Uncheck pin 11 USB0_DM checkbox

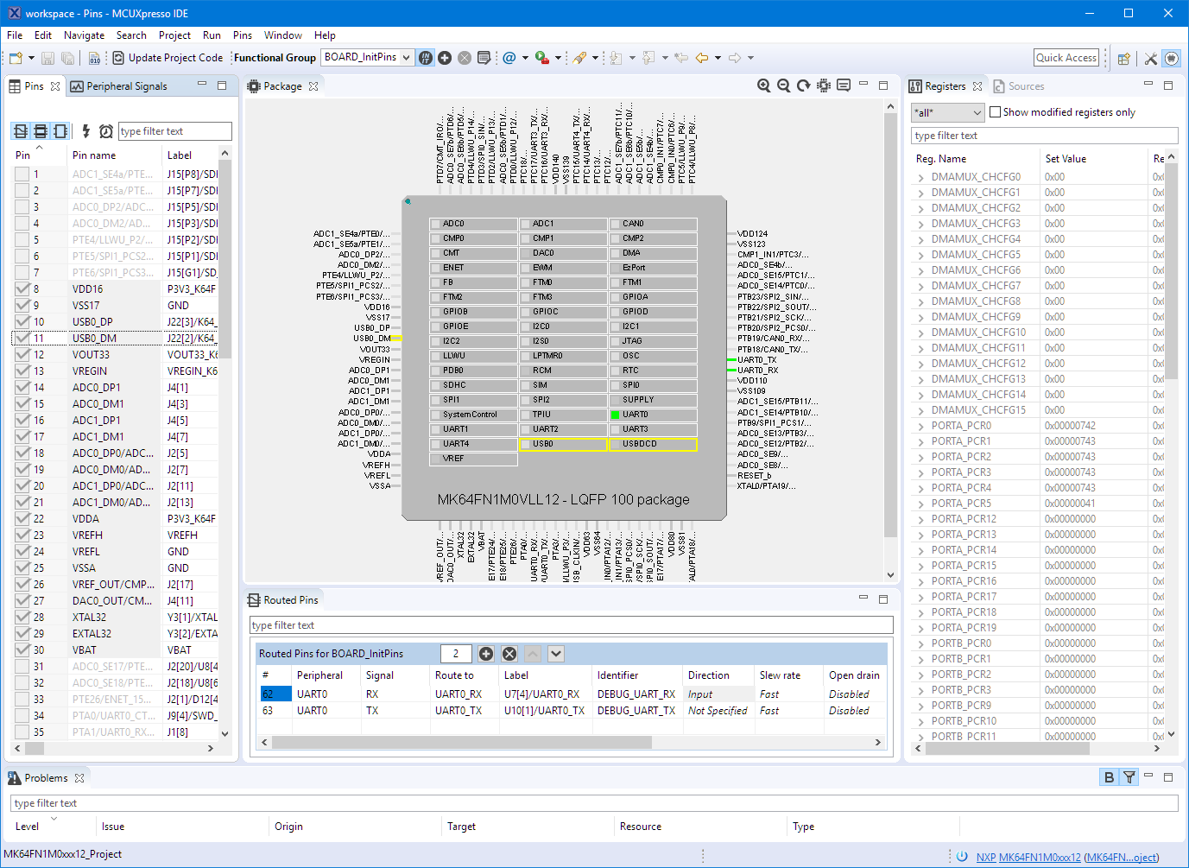click(x=22, y=338)
